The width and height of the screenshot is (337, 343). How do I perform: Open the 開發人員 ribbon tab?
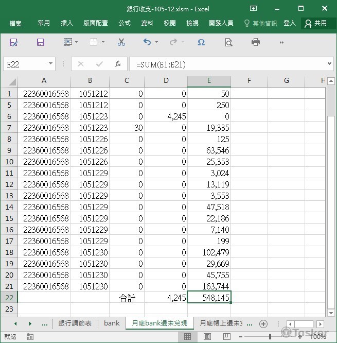221,23
